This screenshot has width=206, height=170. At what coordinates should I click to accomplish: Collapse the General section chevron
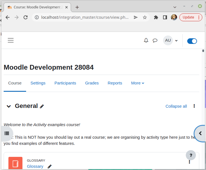(9, 106)
